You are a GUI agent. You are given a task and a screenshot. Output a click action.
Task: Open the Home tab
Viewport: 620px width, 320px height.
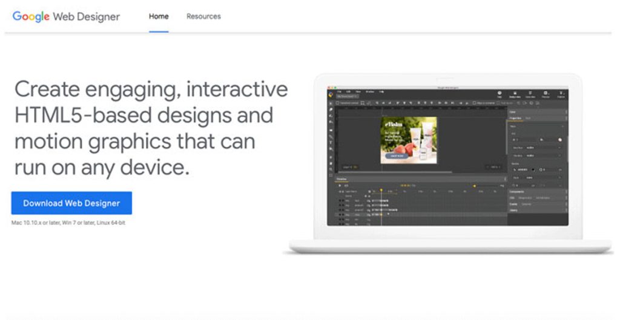click(x=159, y=16)
